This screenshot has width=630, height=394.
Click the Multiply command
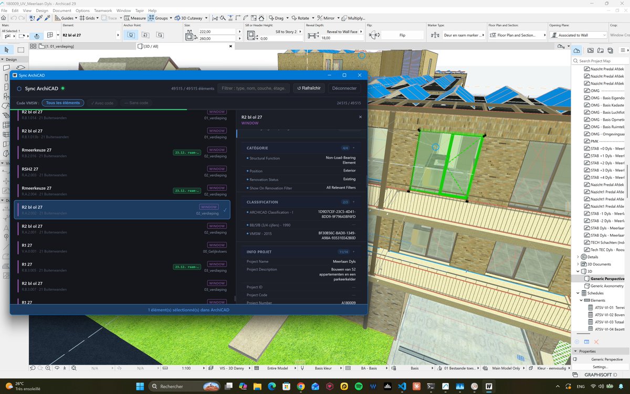point(354,18)
